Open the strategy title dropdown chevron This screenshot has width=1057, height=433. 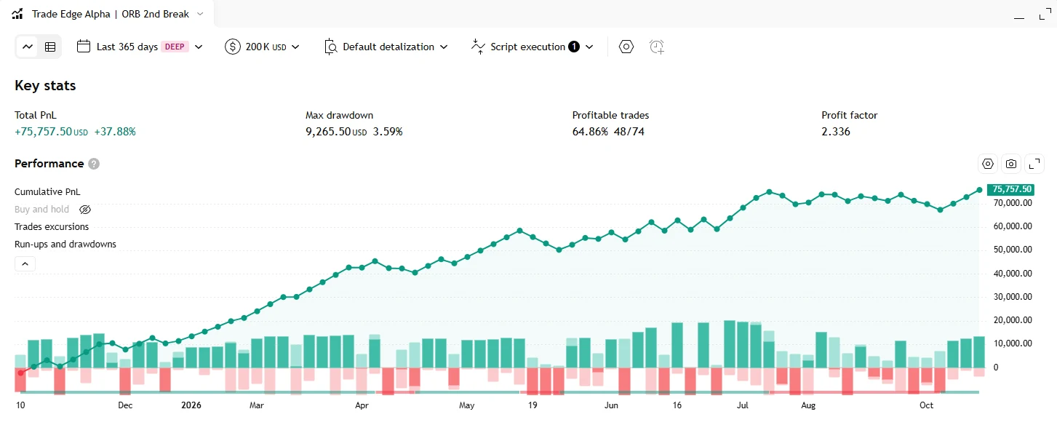pos(200,14)
